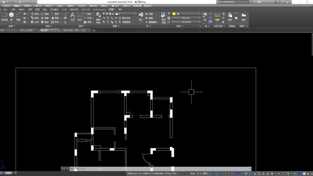The height and width of the screenshot is (176, 313).
Task: Click the 布局1 layout tab
Action: (x=8, y=173)
